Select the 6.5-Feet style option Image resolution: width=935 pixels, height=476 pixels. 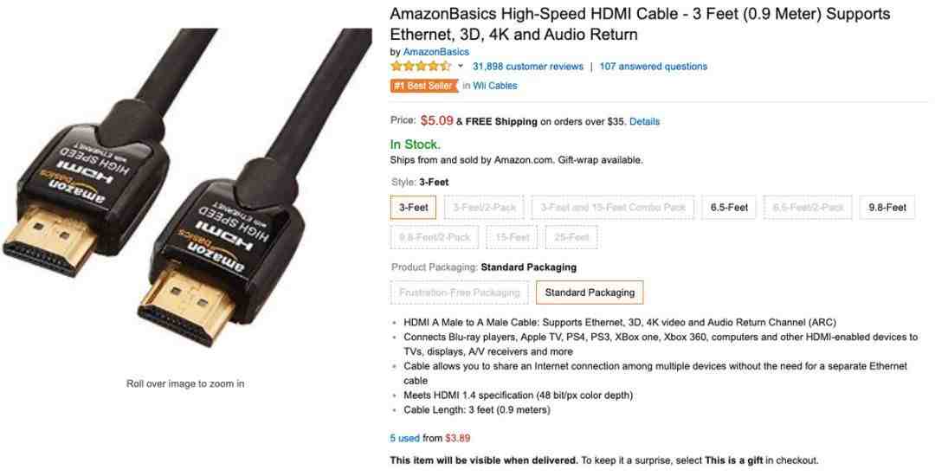coord(729,208)
